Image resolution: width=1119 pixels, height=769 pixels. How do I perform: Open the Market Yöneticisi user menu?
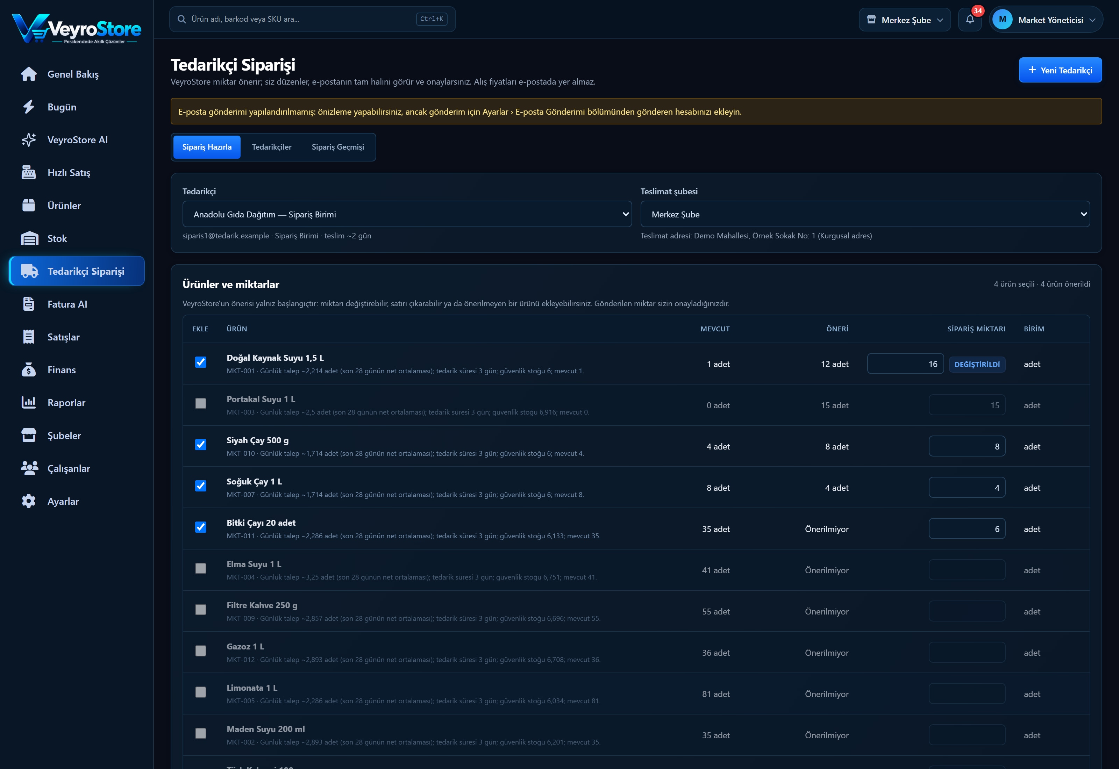click(x=1046, y=20)
